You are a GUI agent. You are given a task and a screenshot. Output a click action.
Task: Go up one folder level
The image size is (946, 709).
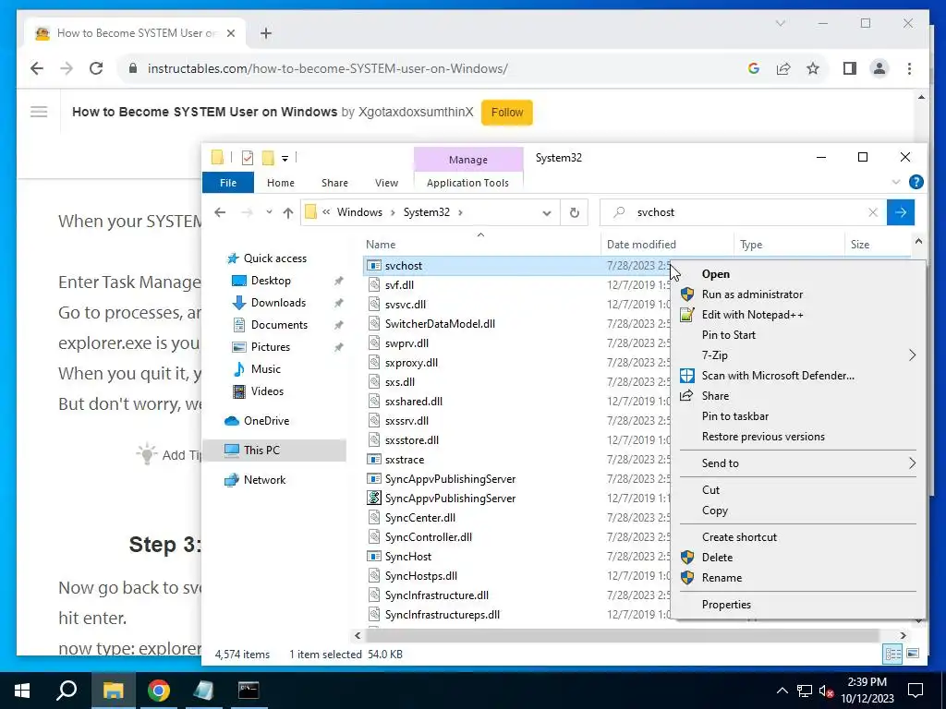click(288, 212)
